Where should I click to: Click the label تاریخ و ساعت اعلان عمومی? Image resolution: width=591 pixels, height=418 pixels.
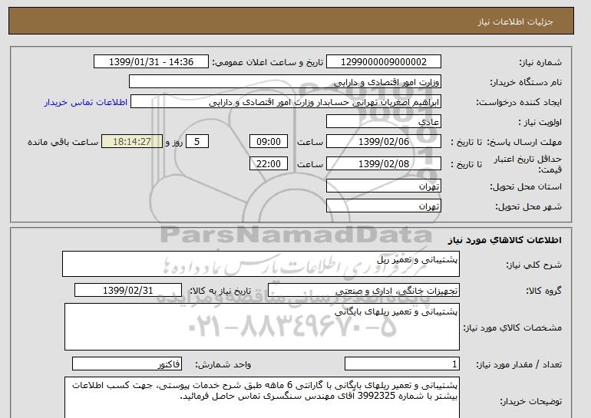click(268, 62)
